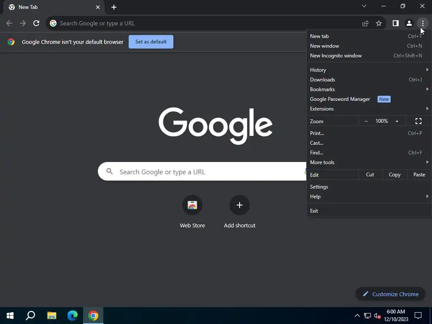The image size is (432, 324).
Task: Open Downloads from the menu
Action: (x=369, y=80)
